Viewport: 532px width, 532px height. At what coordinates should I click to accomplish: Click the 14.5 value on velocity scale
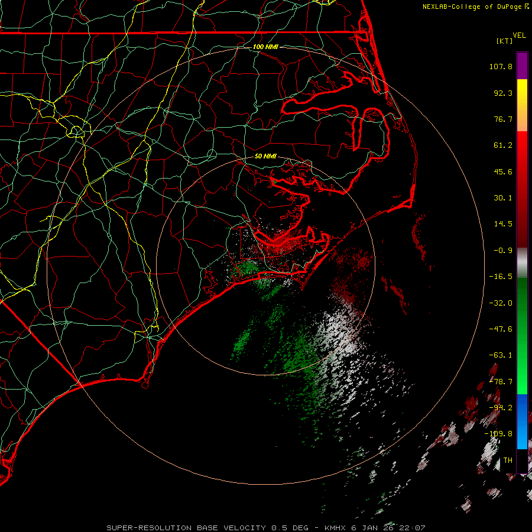[x=503, y=224]
